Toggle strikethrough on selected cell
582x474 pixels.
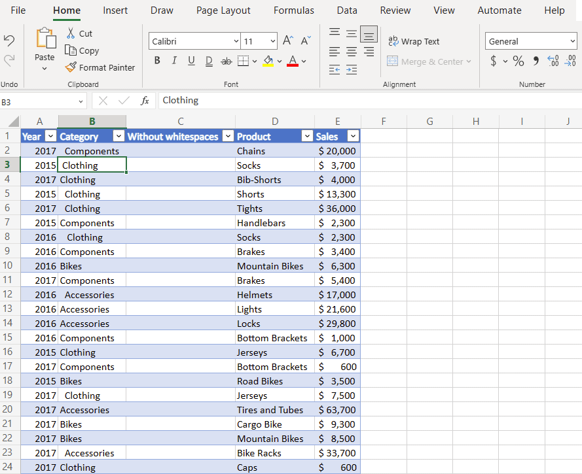[x=226, y=60]
